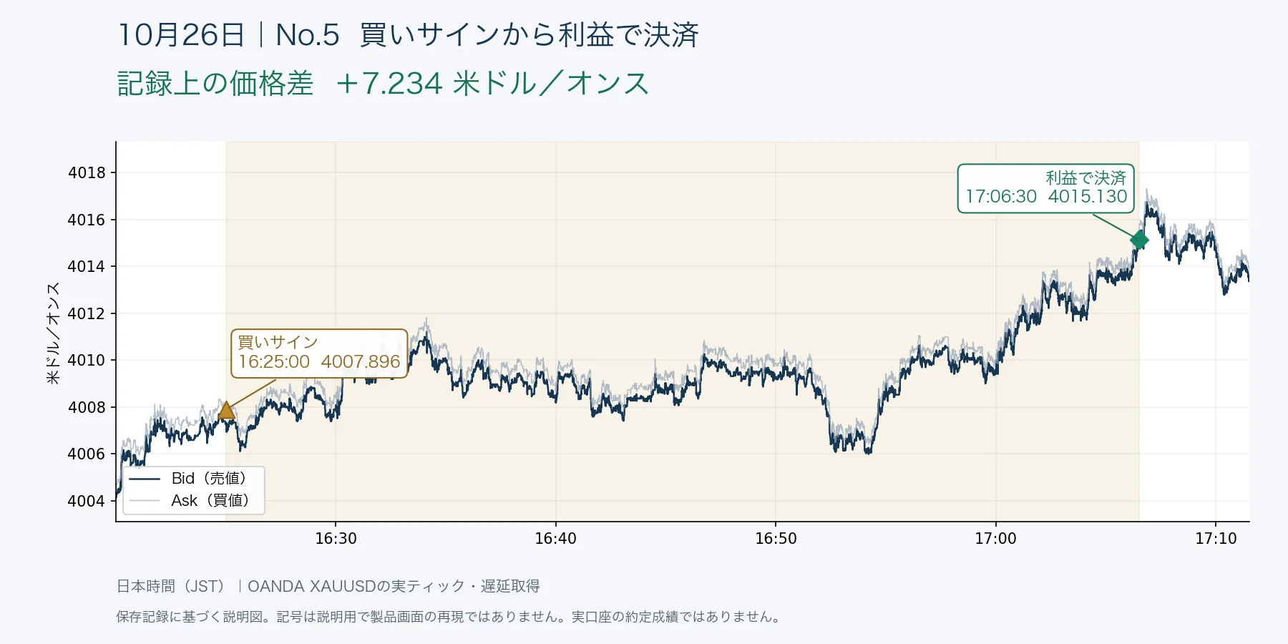Click the gold buy-signal triangle marker
Image resolution: width=1288 pixels, height=644 pixels.
tap(226, 410)
